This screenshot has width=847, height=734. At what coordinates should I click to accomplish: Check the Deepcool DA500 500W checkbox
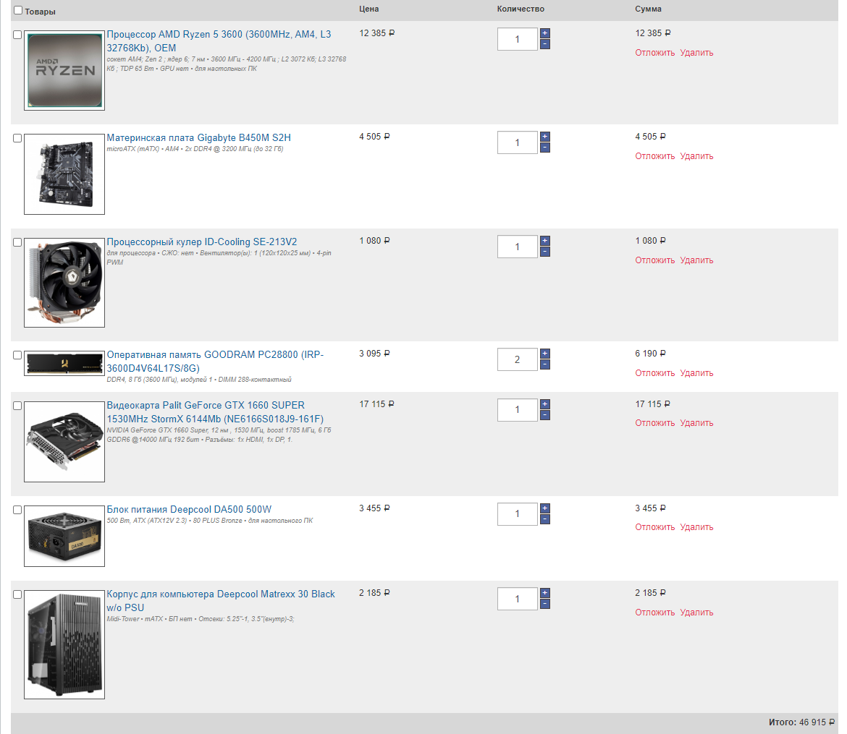(x=17, y=510)
